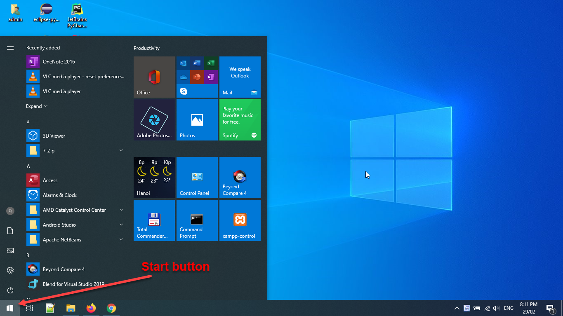Open Alarms & Clock app
Viewport: 563px width, 316px height.
(x=75, y=195)
